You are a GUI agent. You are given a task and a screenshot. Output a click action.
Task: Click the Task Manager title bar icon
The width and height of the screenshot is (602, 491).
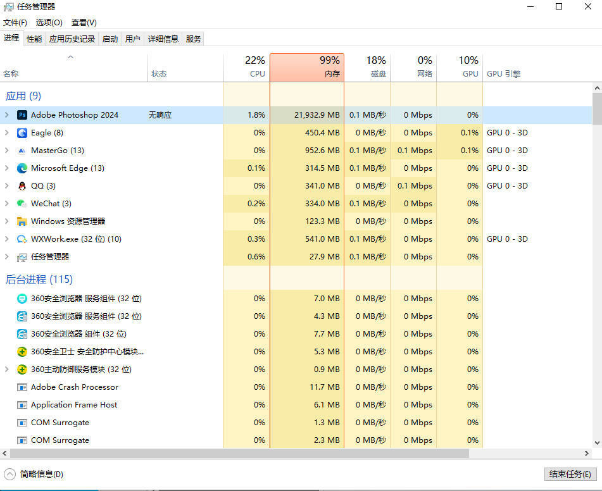(x=8, y=7)
